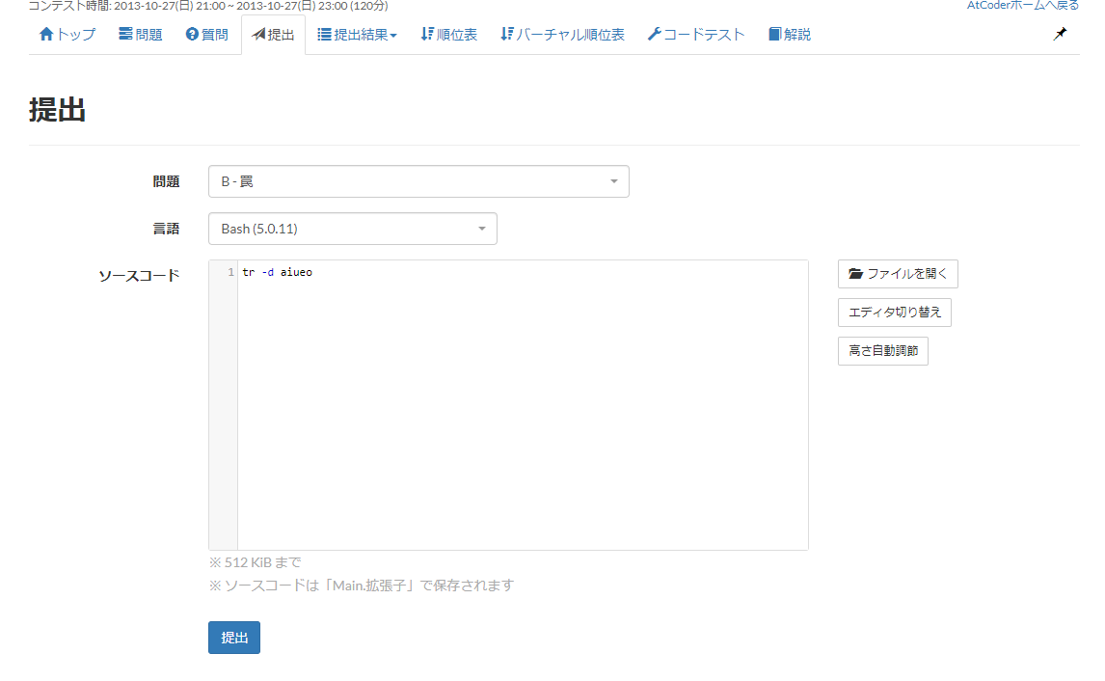Click the sorted-list icon beside 順位表
This screenshot has width=1105, height=681.
(x=424, y=33)
